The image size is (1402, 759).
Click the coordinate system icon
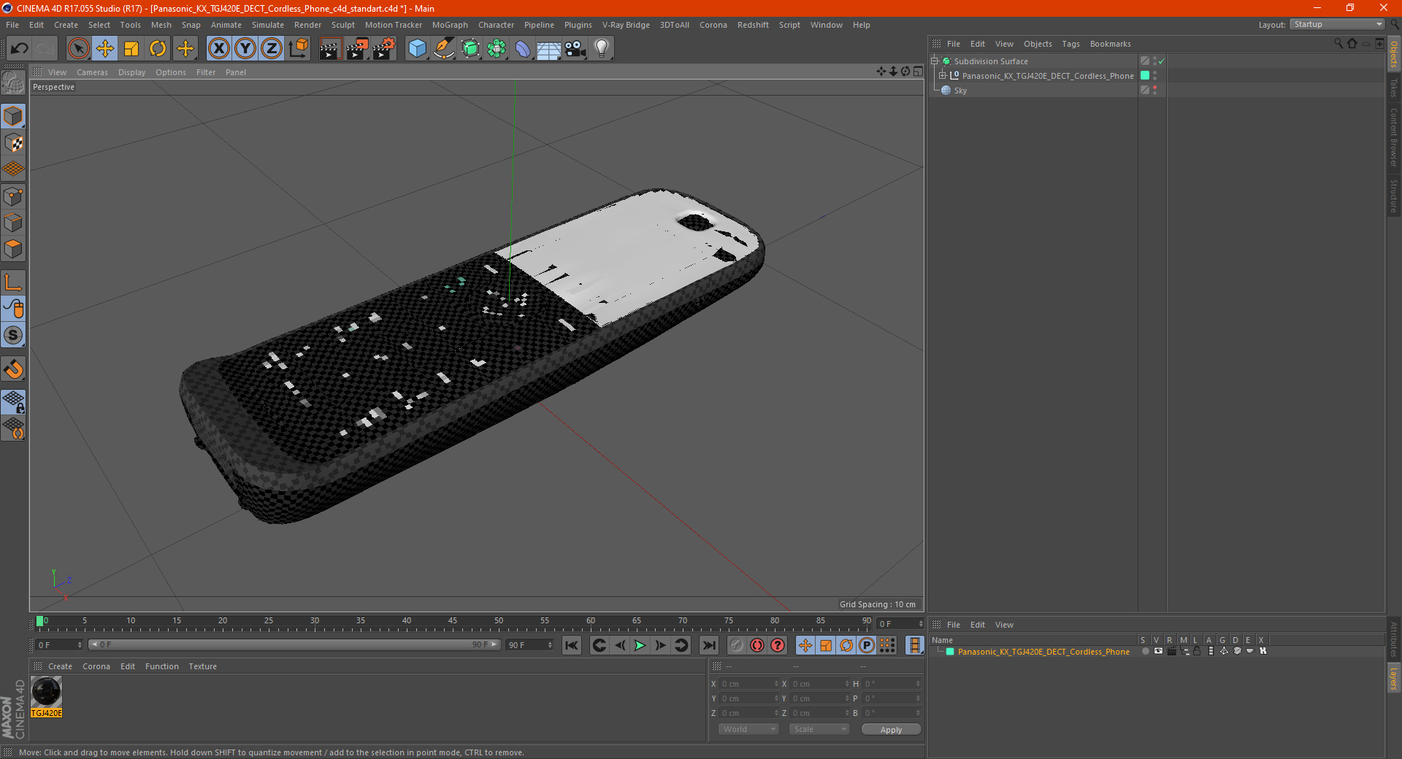point(298,49)
